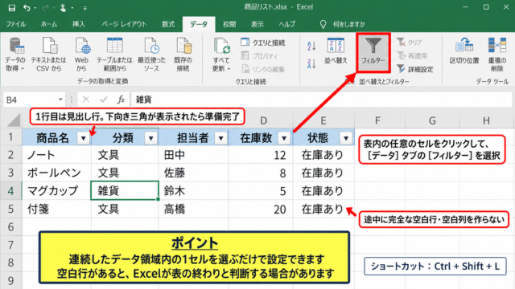Click the プロパティ button

259,56
